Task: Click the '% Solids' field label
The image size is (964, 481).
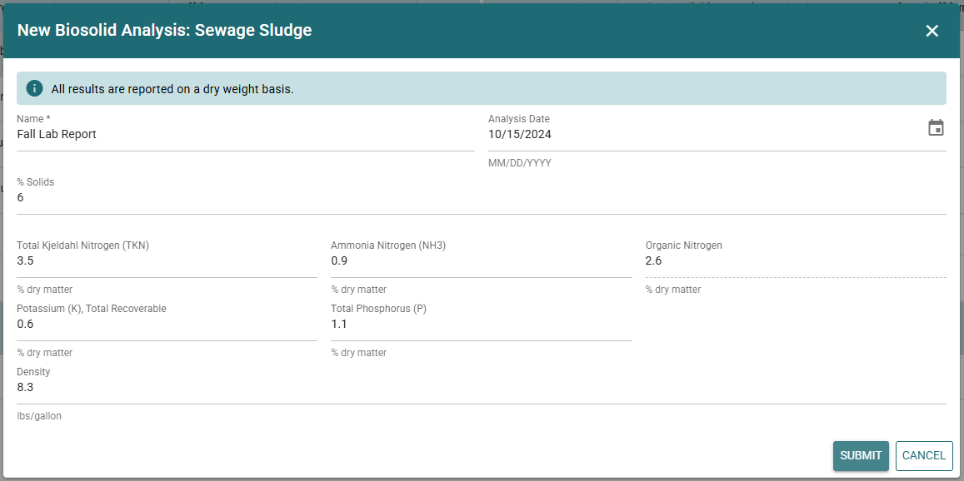Action: coord(36,182)
